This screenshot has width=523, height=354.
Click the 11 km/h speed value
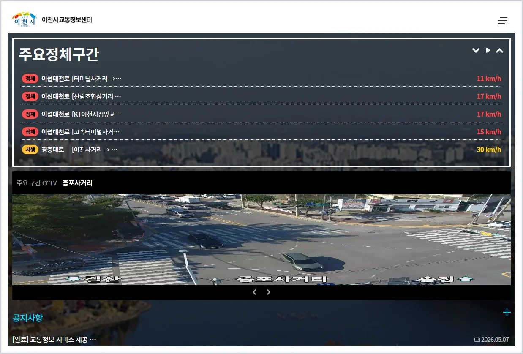(489, 79)
